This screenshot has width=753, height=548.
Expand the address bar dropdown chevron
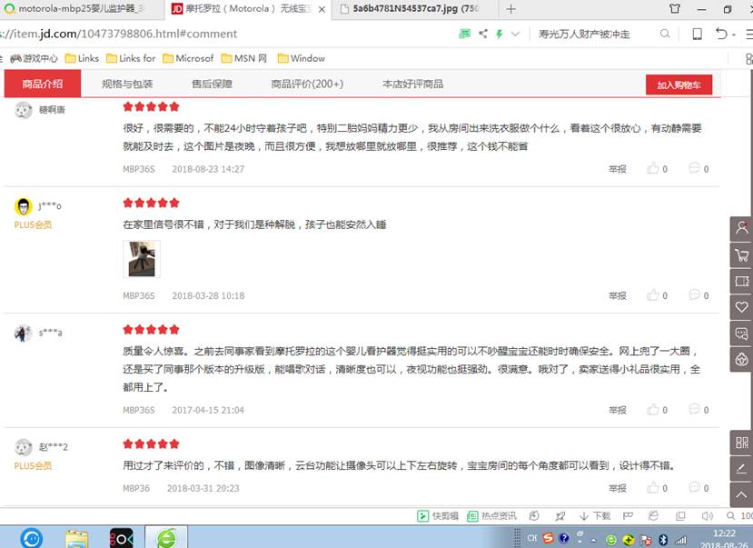point(516,34)
